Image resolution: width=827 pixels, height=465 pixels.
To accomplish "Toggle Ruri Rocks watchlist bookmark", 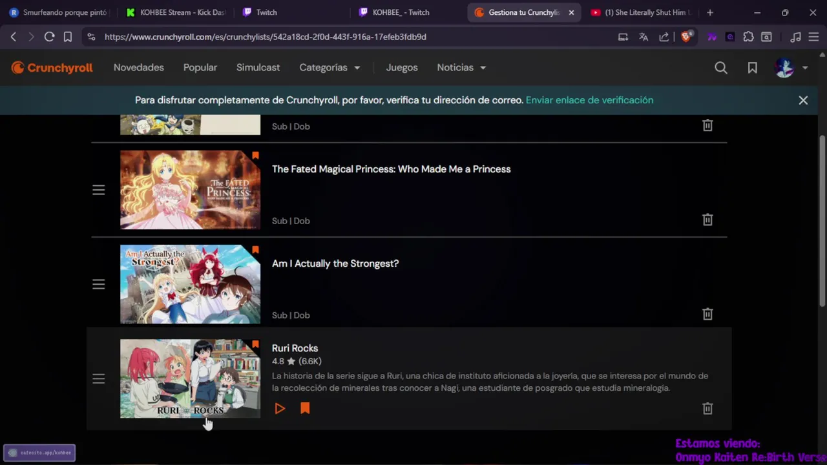I will click(305, 408).
